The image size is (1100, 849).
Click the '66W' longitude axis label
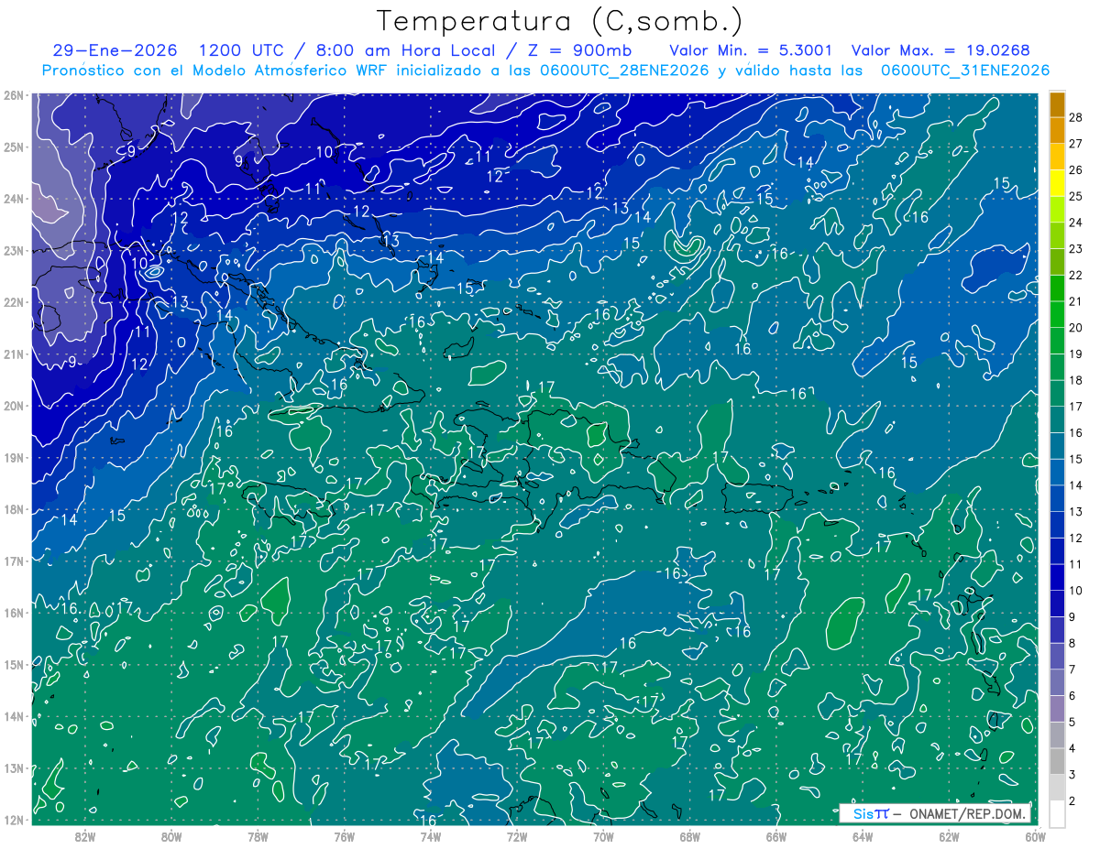[775, 836]
